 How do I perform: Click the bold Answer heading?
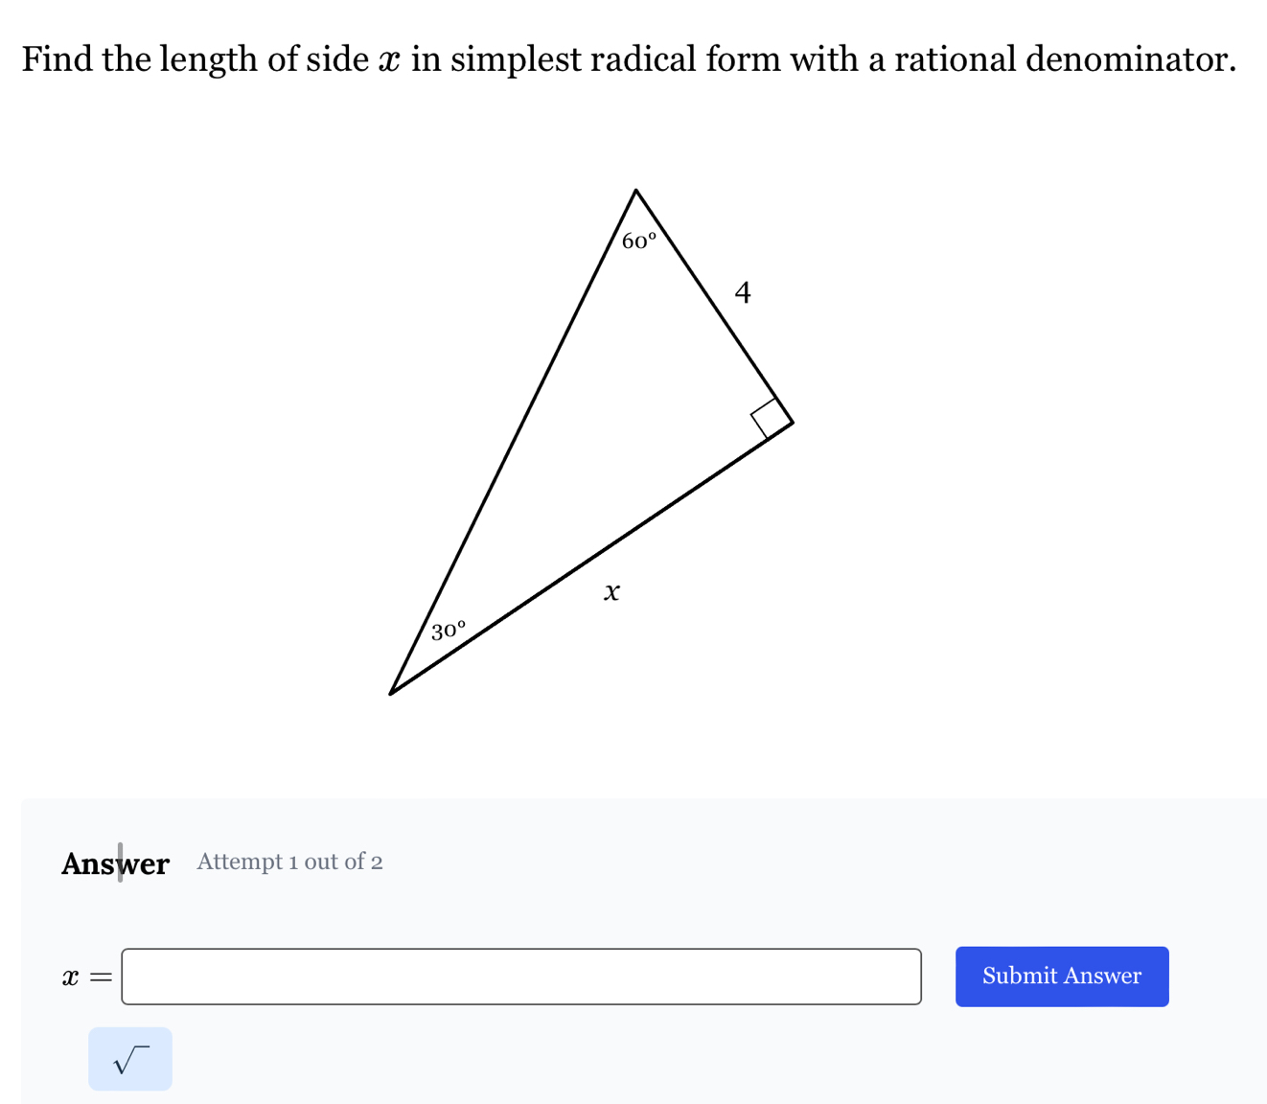[x=115, y=863]
